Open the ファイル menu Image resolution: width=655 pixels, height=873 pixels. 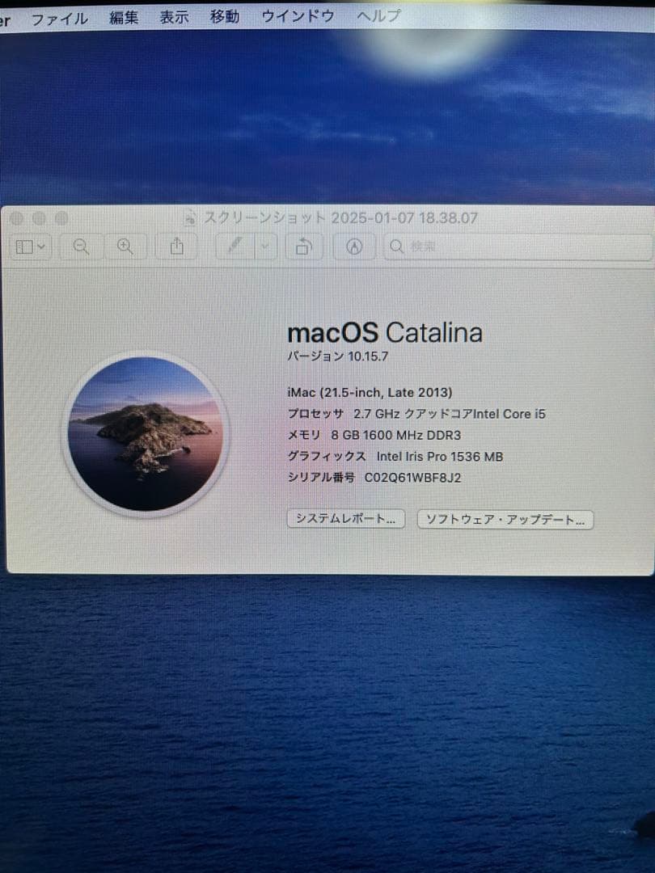tap(61, 16)
